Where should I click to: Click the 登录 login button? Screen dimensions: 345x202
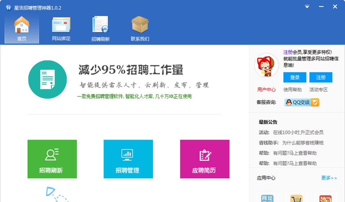click(295, 77)
